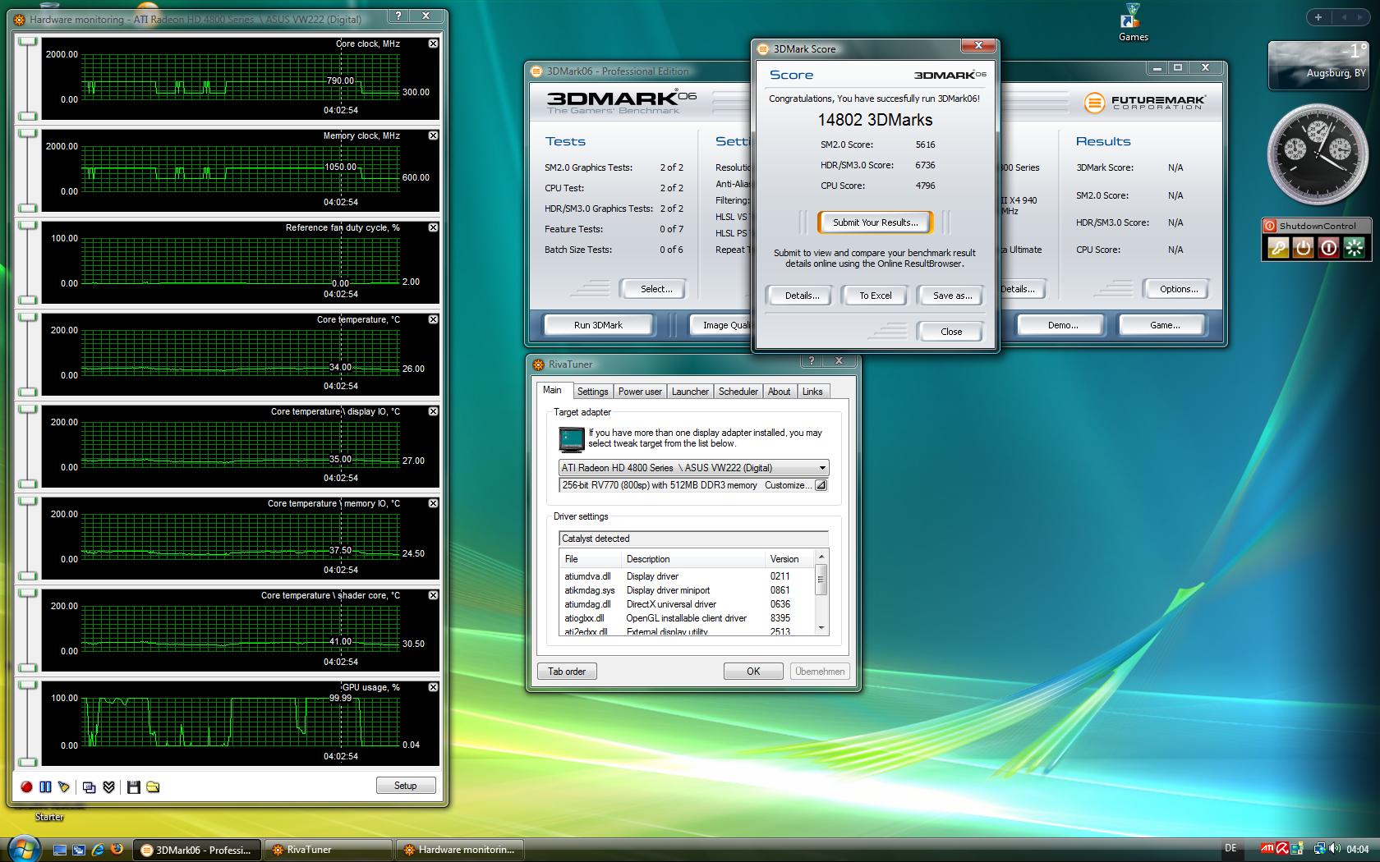Click the ATI tray icon

pyautogui.click(x=1267, y=849)
